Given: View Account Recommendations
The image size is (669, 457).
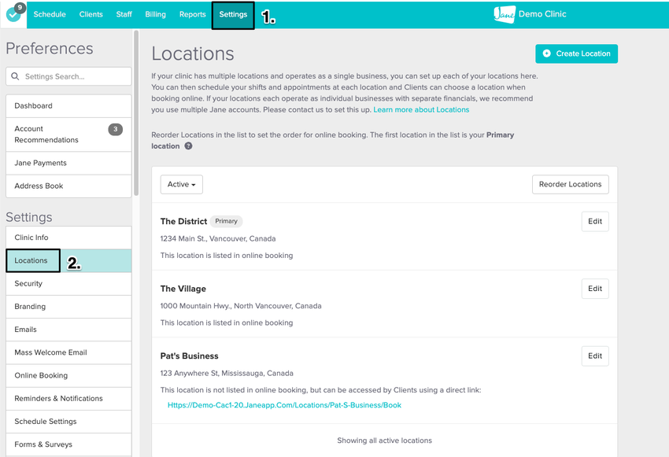Looking at the screenshot, I should (x=47, y=134).
